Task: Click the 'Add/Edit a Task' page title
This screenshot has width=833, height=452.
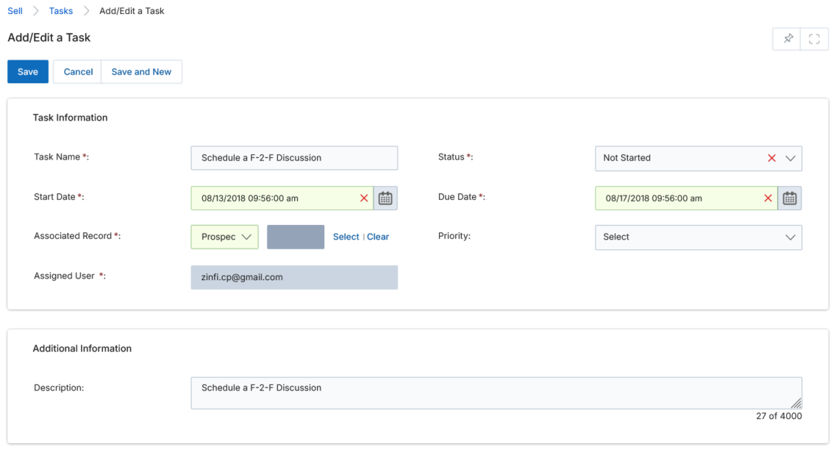Action: coord(49,37)
